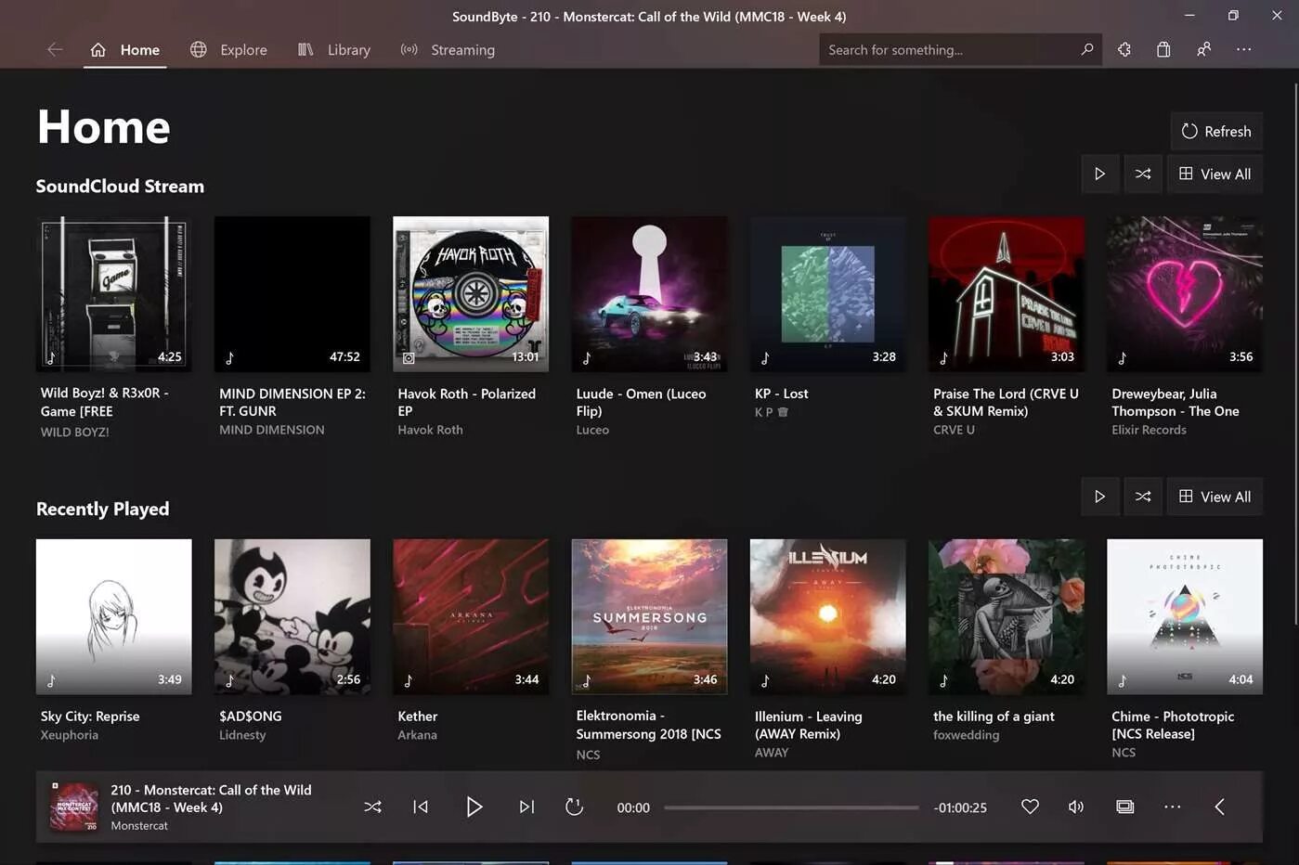Play all Recently Played tracks
This screenshot has width=1299, height=865.
click(x=1099, y=497)
